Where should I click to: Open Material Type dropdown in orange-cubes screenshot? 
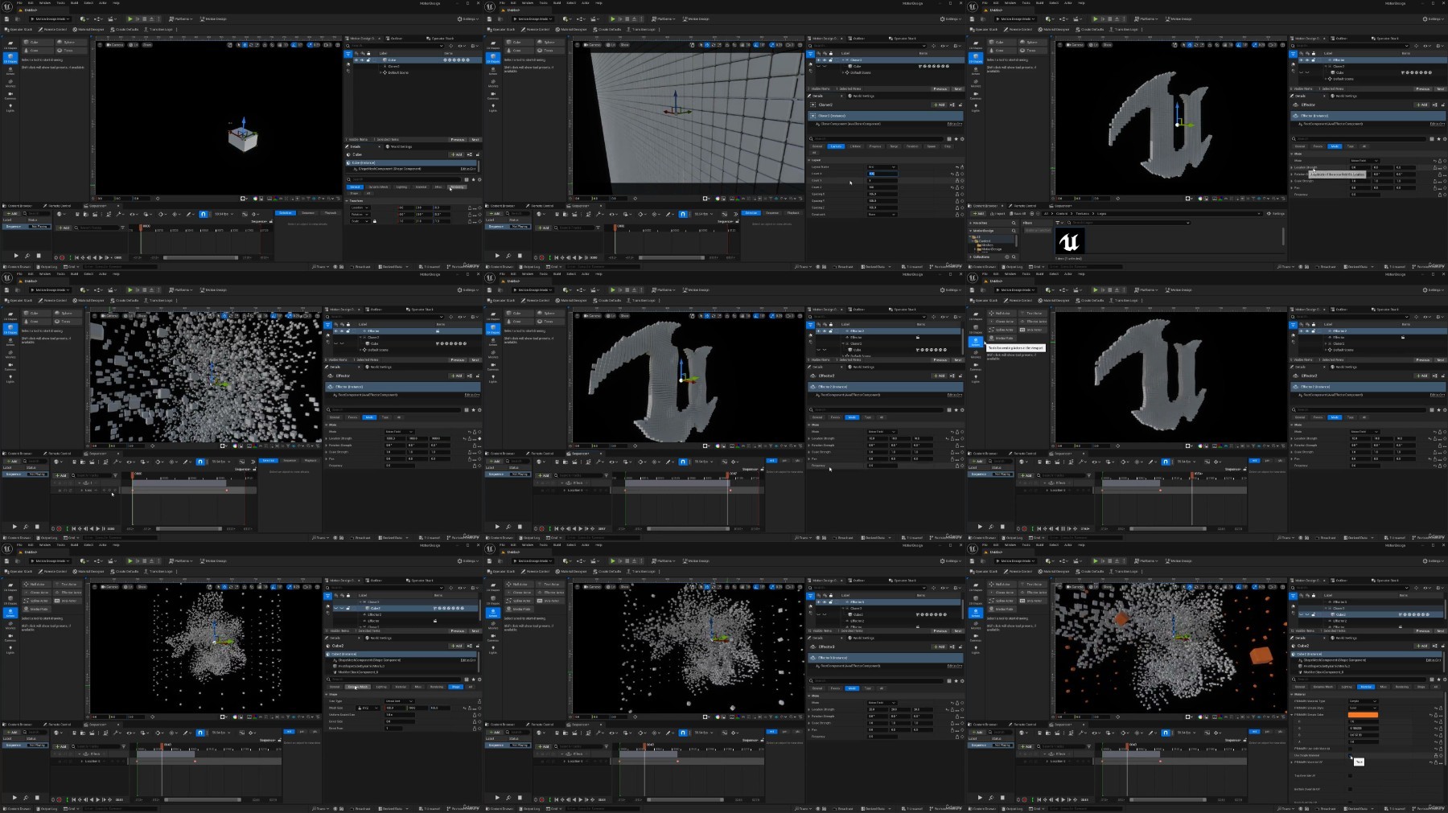pos(1363,701)
